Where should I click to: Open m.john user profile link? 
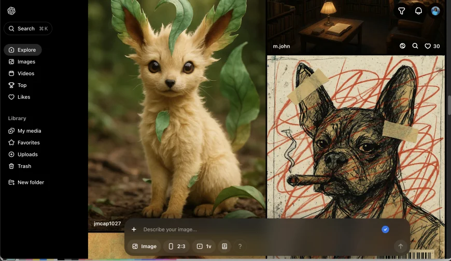click(281, 46)
